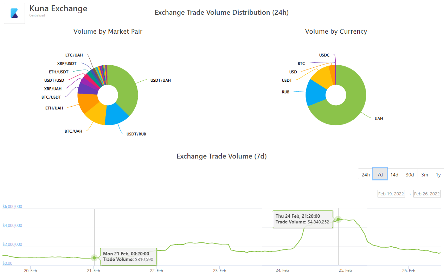The height and width of the screenshot is (275, 444).
Task: Click the Feb 19, 2022 start date field
Action: coord(391,194)
